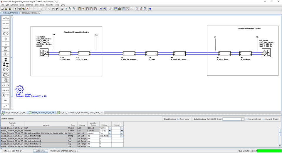Click the Save toolbar icon
282x153 pixels.
10,9
